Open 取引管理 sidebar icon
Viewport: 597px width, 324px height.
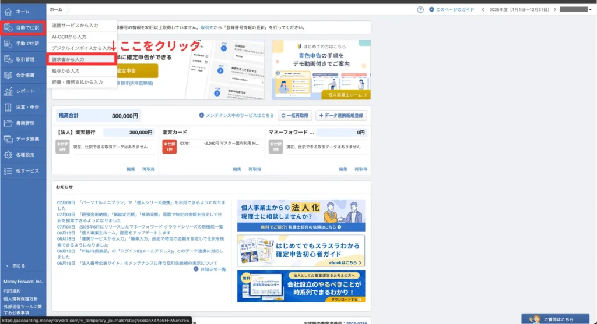pos(8,59)
